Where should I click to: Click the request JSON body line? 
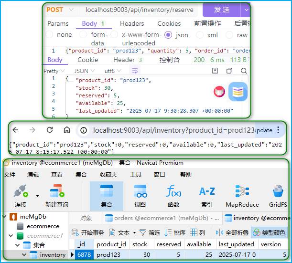(158, 51)
